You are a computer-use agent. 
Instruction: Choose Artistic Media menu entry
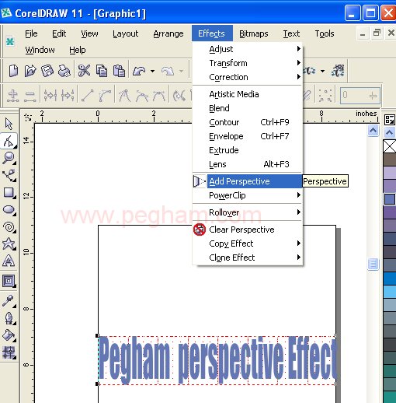point(248,94)
